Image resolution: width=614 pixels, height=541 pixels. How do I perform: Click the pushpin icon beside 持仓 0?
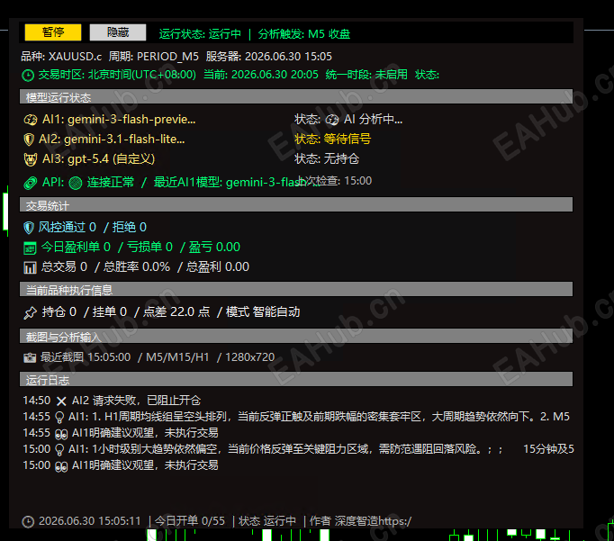click(30, 312)
